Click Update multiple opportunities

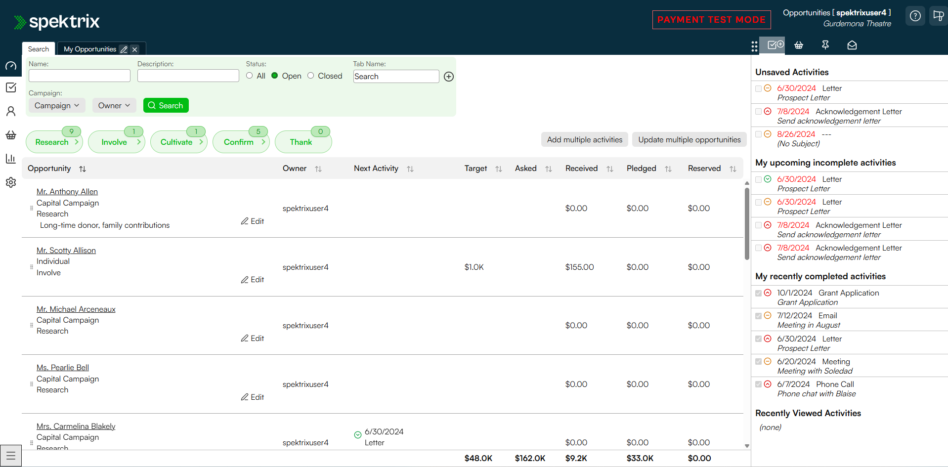pos(689,140)
